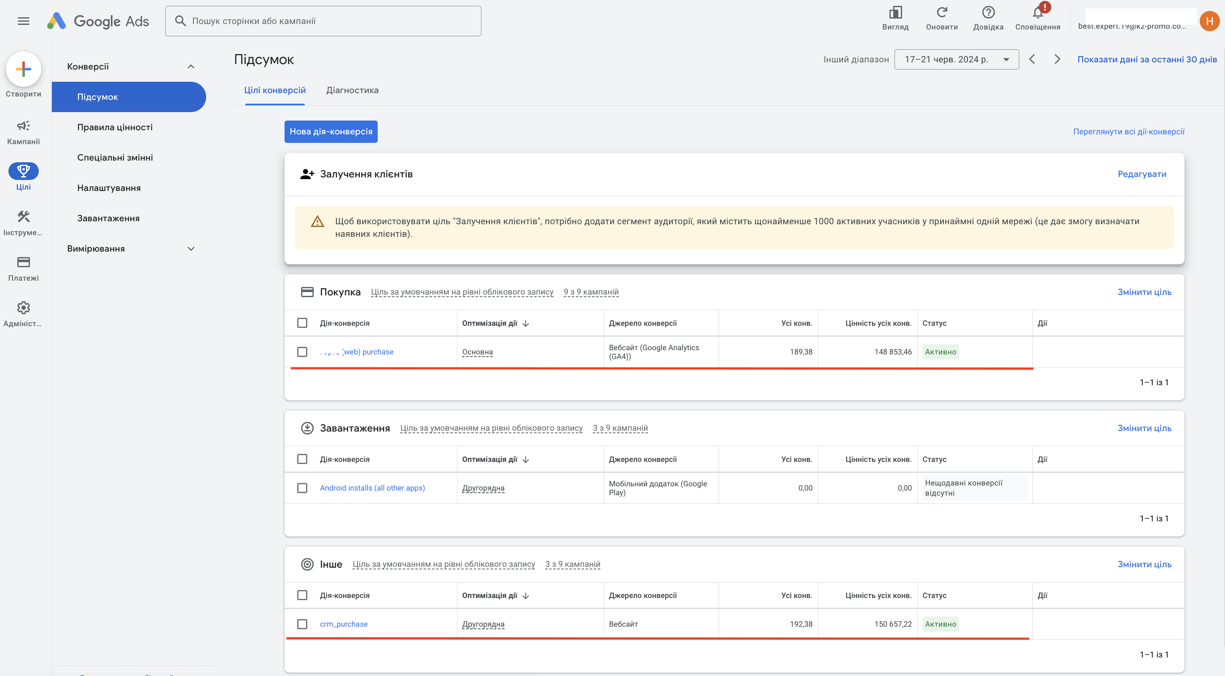Click the warning triangle icon
The height and width of the screenshot is (676, 1225).
pyautogui.click(x=317, y=222)
